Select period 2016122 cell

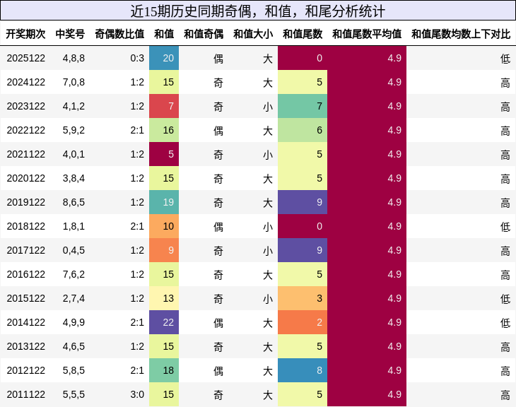[25, 274]
